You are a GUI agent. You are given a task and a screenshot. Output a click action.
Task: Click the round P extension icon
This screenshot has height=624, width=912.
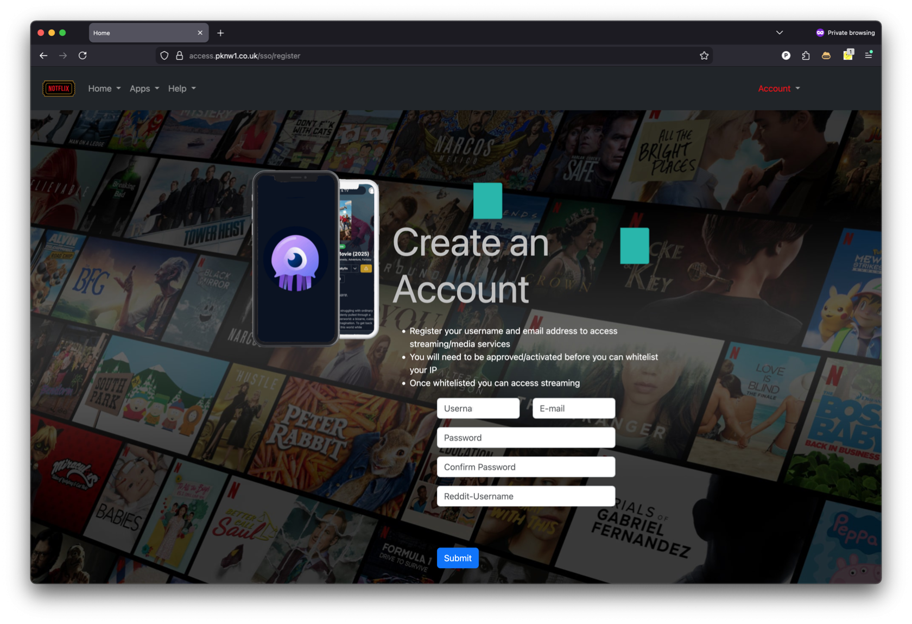[x=786, y=55]
